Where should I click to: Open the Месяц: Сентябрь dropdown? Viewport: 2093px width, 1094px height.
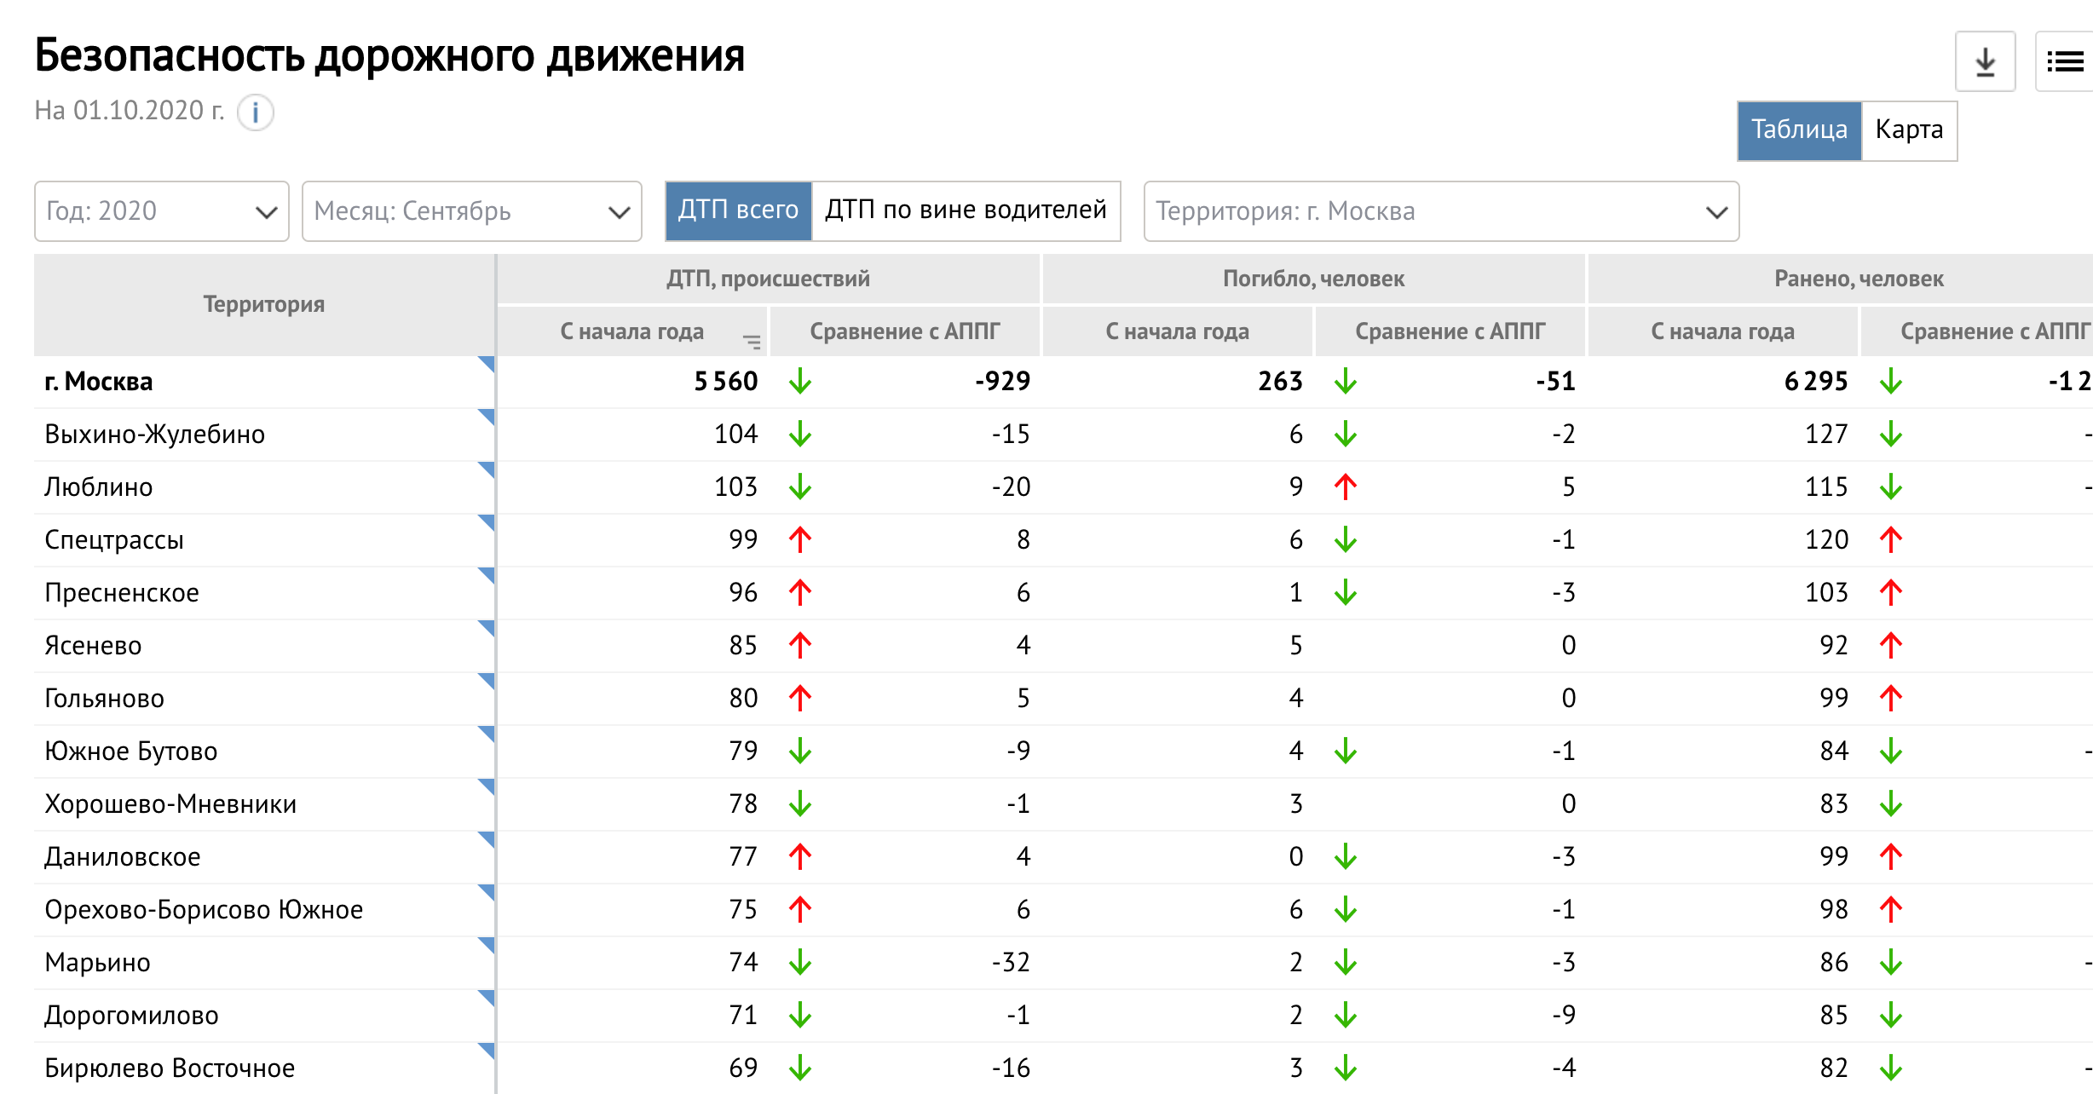(x=471, y=211)
